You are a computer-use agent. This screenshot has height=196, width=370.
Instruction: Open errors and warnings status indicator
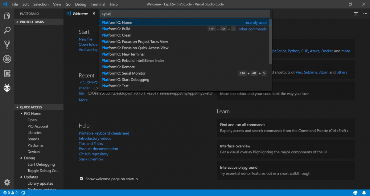click(10, 193)
